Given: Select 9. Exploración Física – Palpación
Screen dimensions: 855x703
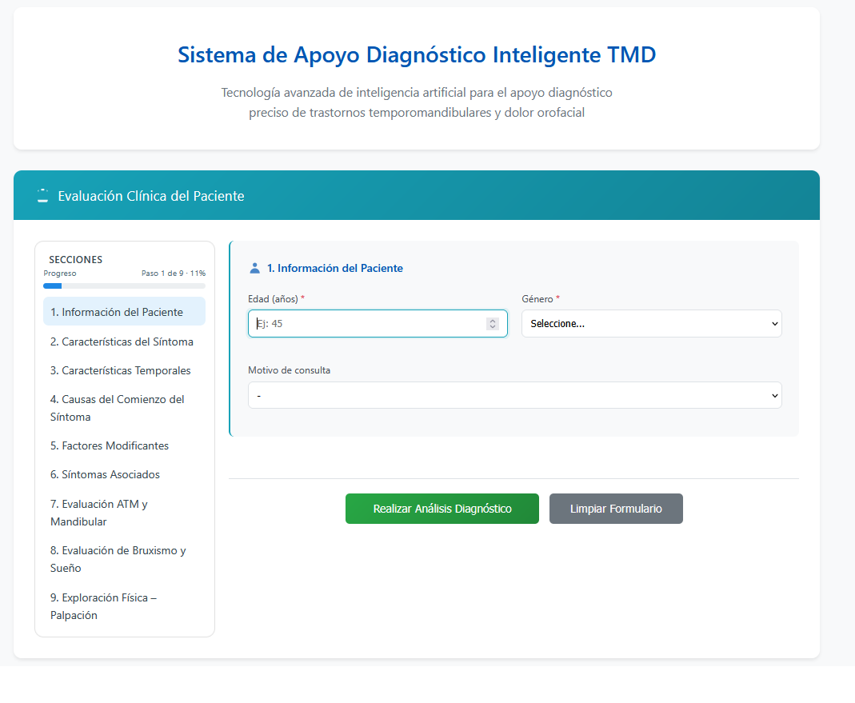Looking at the screenshot, I should click(104, 606).
